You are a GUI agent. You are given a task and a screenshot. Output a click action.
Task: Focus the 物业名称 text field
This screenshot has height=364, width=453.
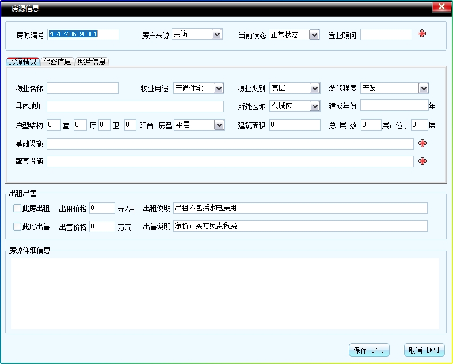click(82, 88)
